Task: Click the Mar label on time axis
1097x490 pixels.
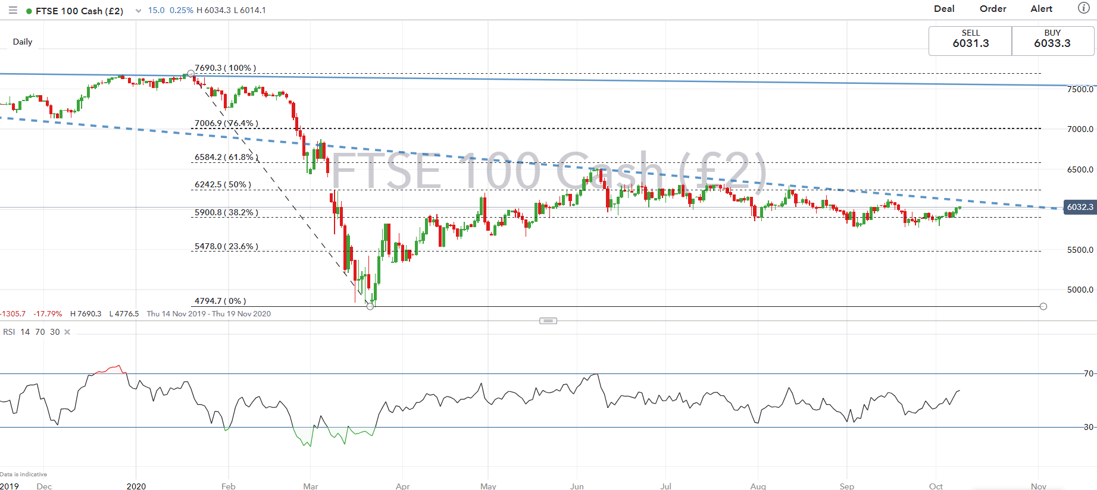Action: [x=311, y=486]
